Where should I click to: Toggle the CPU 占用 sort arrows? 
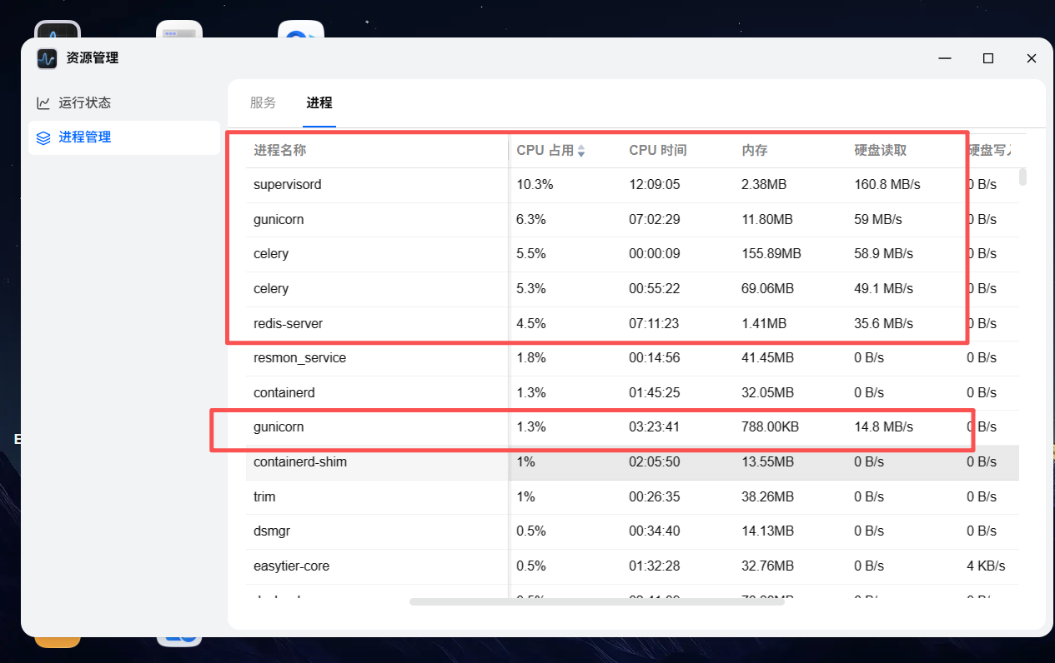[581, 151]
